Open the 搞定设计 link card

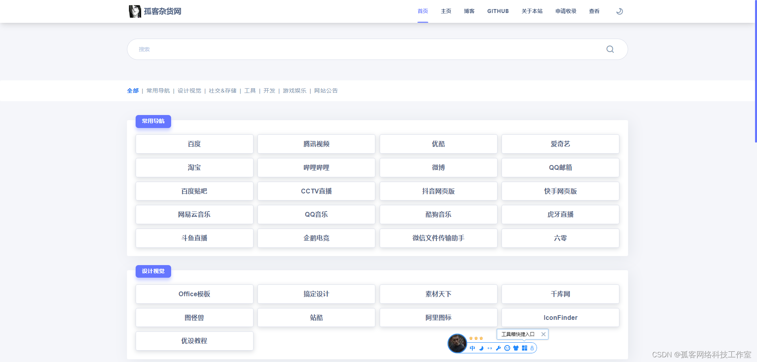316,294
